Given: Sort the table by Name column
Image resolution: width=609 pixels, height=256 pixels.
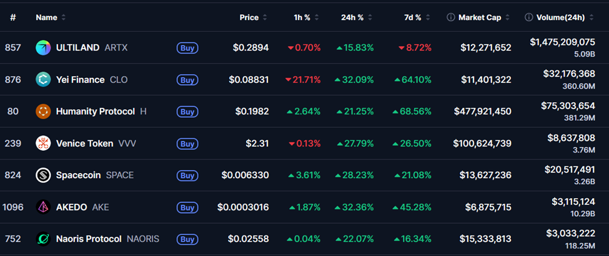Looking at the screenshot, I should [47, 17].
